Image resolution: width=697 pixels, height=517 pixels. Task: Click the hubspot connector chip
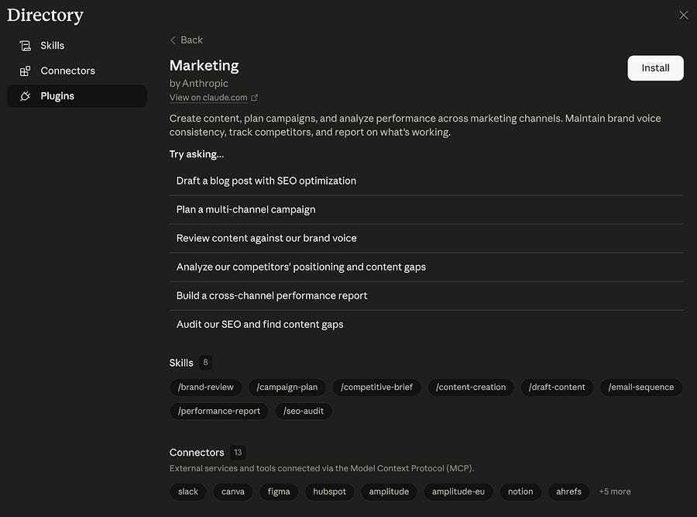point(329,491)
